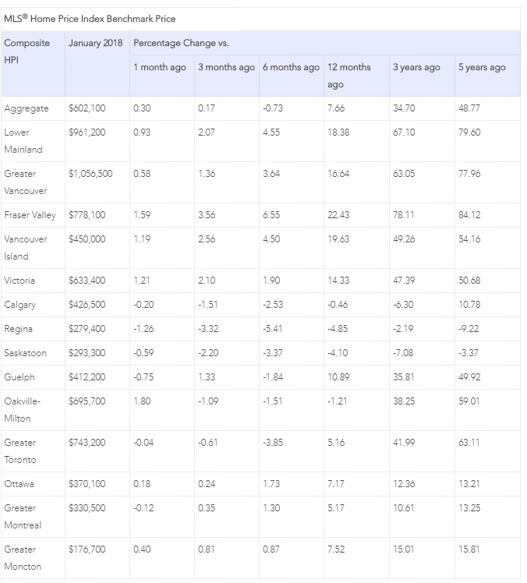Click the Percentage Change vs. header
Viewport: 527px width, 583px height.
click(181, 43)
